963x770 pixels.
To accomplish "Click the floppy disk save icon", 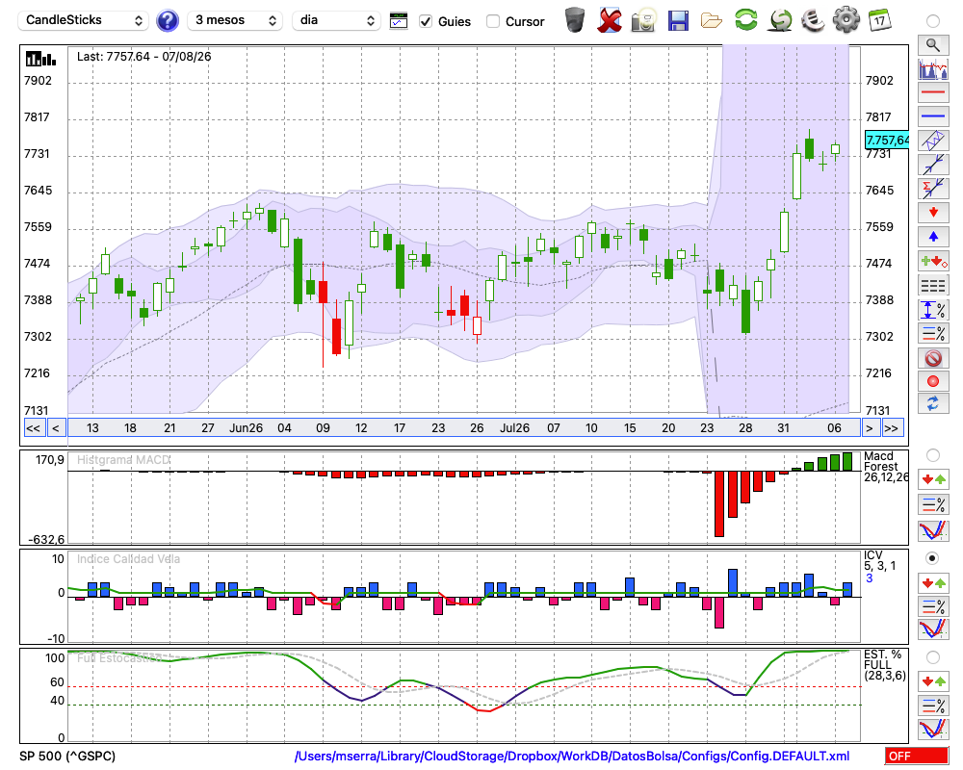I will point(677,20).
